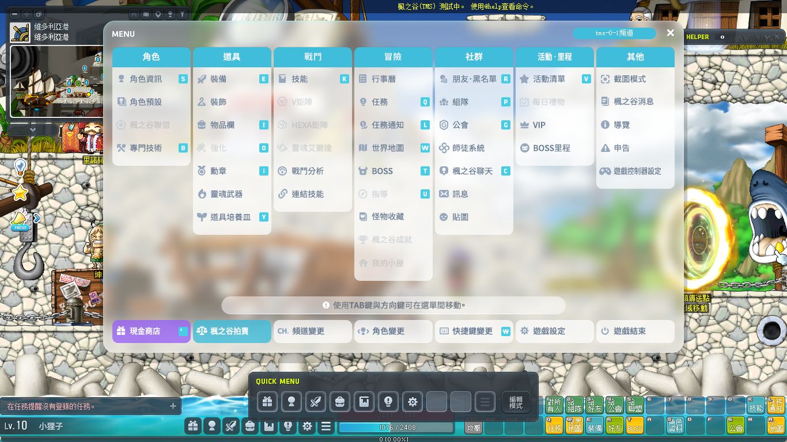Click the gear settings icon in Quick Menu
Image resolution: width=787 pixels, height=442 pixels.
coord(413,402)
